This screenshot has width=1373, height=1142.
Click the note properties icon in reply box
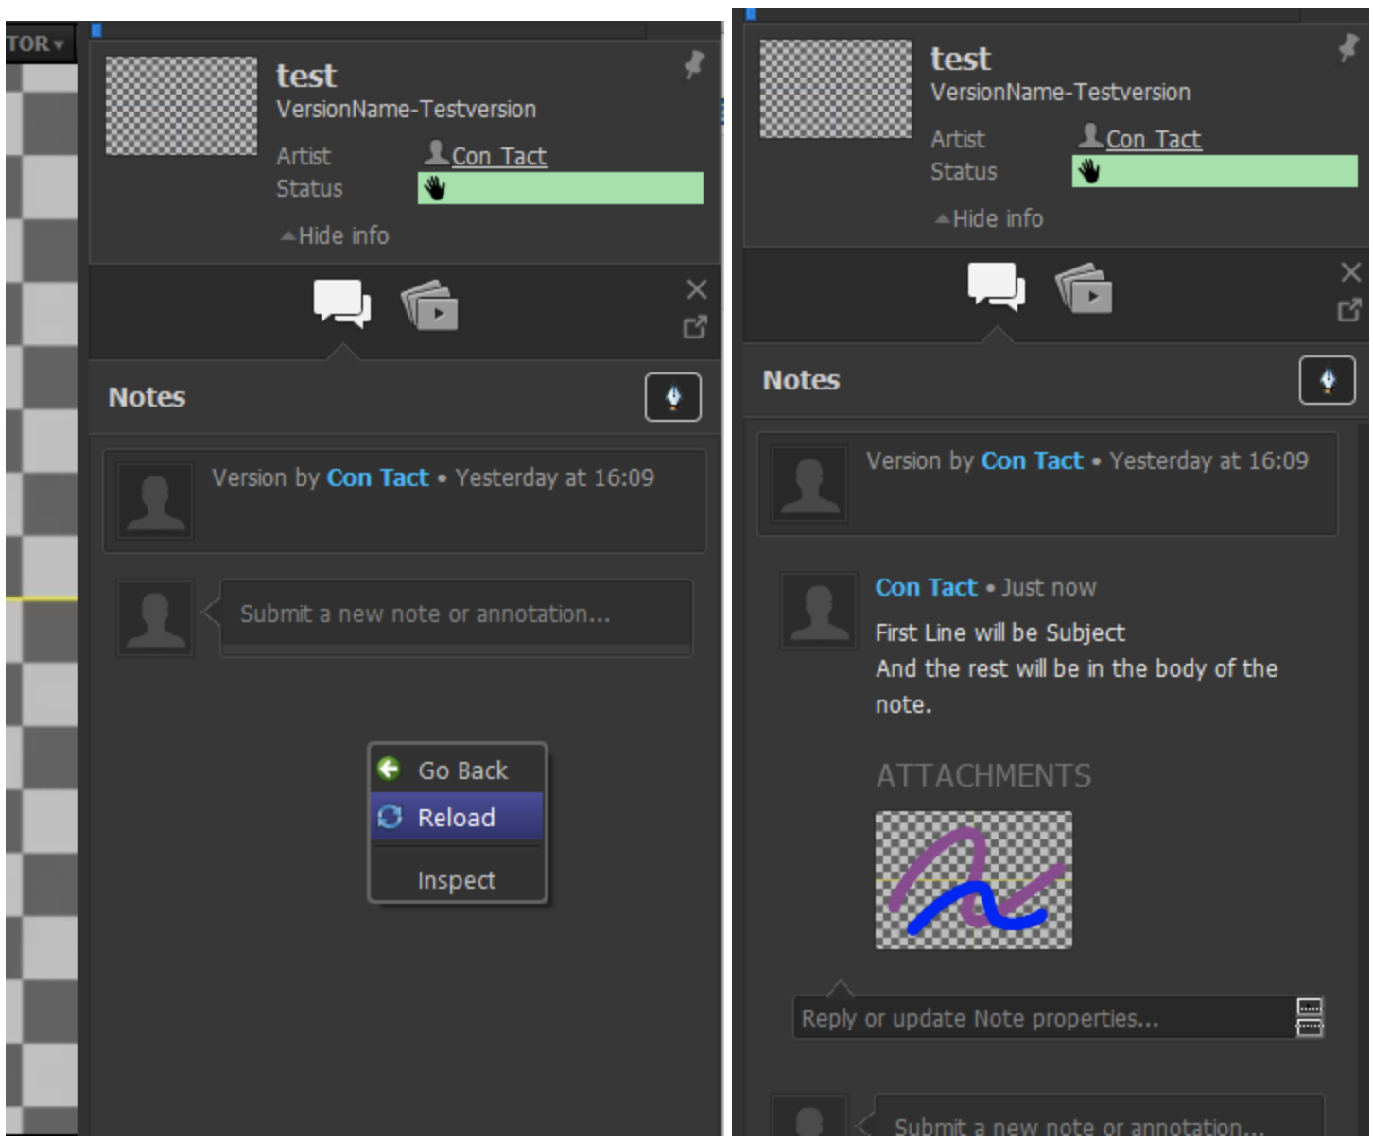[x=1310, y=1017]
